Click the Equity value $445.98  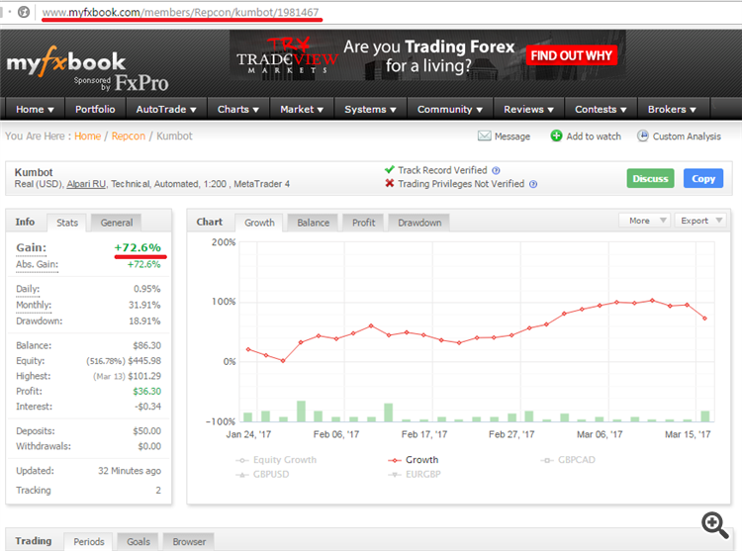click(144, 361)
